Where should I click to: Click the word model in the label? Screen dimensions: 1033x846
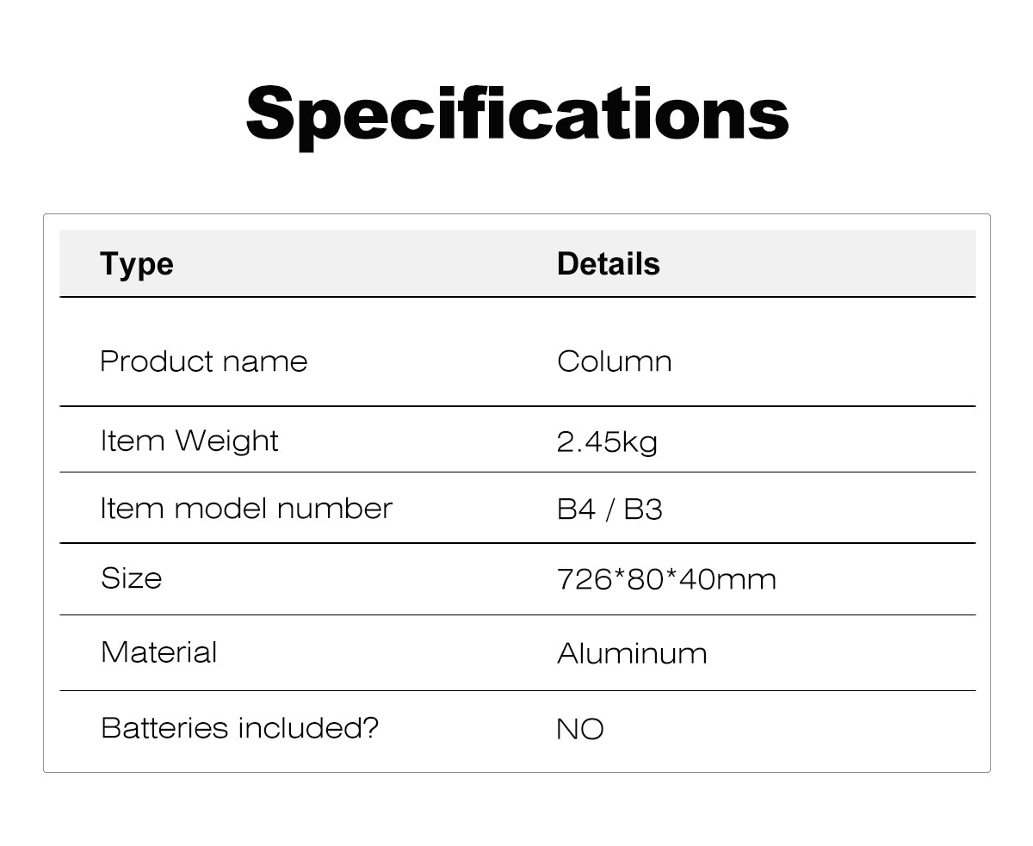click(x=220, y=509)
